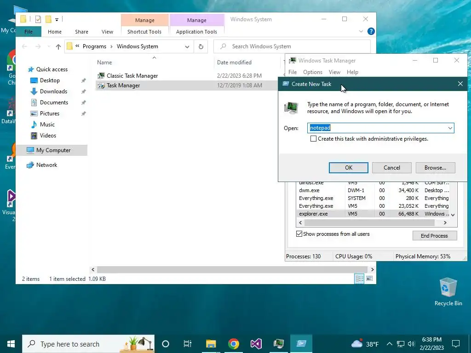This screenshot has width=471, height=353.
Task: Open File Explorer from the taskbar
Action: click(211, 344)
